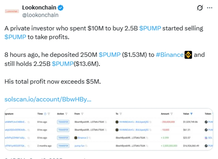The image size is (218, 159).
Task: Click the SOL token icon in third row
Action: 206,138
